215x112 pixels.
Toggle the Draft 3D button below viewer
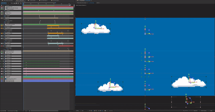point(185,111)
